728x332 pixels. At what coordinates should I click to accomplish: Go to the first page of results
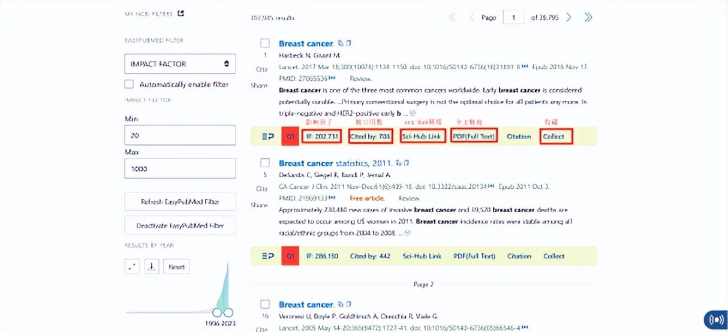tap(453, 17)
